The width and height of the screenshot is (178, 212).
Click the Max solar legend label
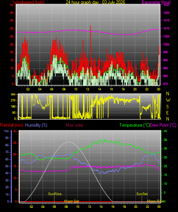(74, 125)
